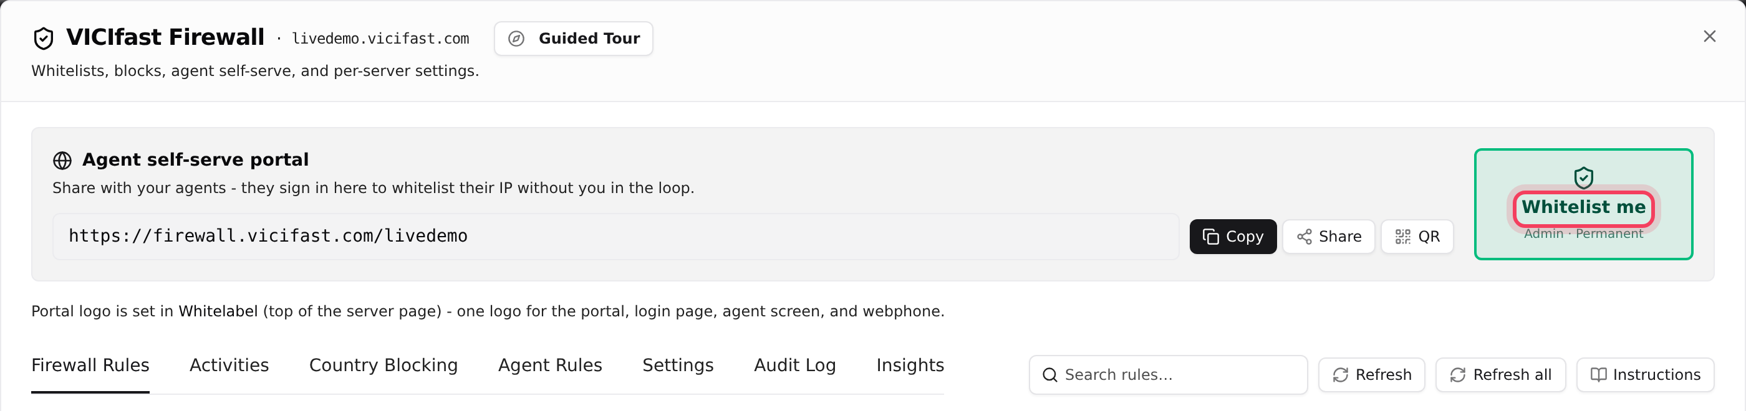The width and height of the screenshot is (1746, 411).
Task: Show the QR code for the portal
Action: (1417, 236)
